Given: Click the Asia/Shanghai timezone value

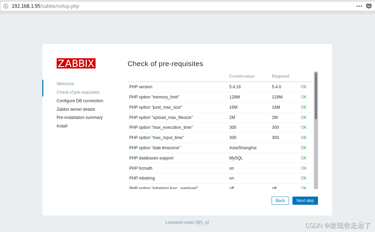Looking at the screenshot, I should coord(243,148).
